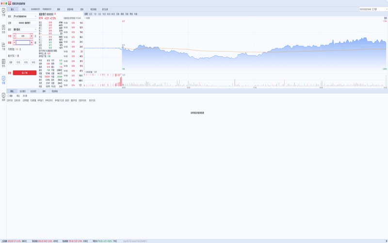Decrease quantity with the minus button
This screenshot has width=388, height=243.
coord(15,43)
